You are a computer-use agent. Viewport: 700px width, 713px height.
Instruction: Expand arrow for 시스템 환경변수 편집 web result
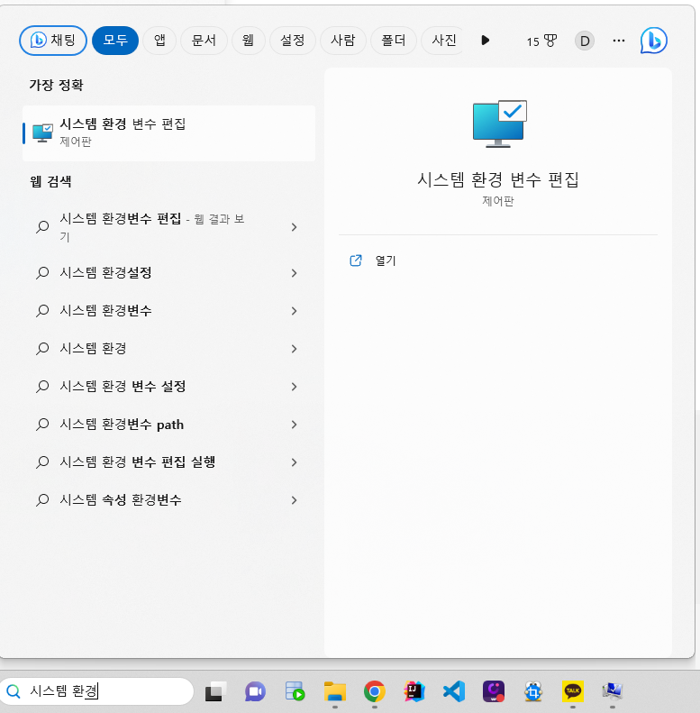pyautogui.click(x=294, y=227)
